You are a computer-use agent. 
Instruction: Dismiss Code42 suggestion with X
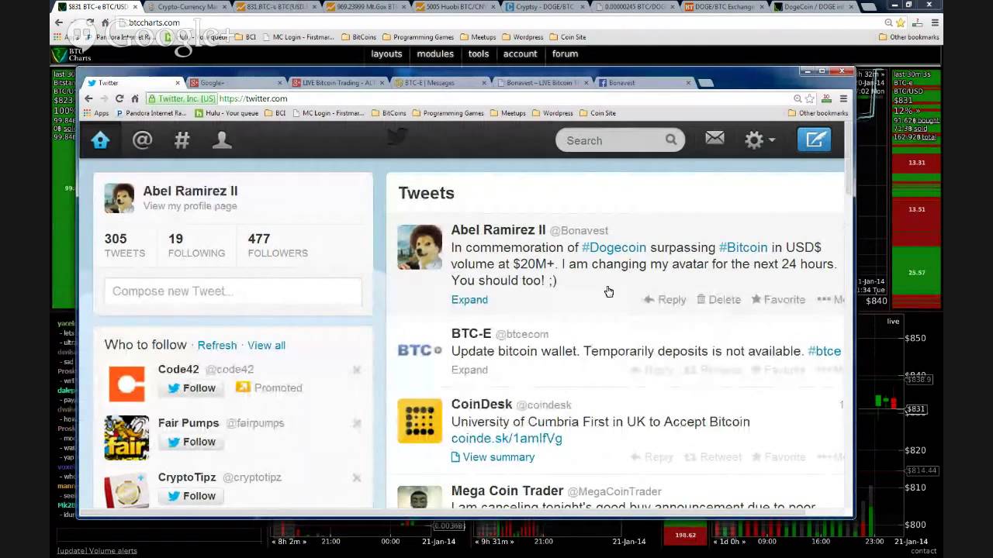(x=357, y=370)
